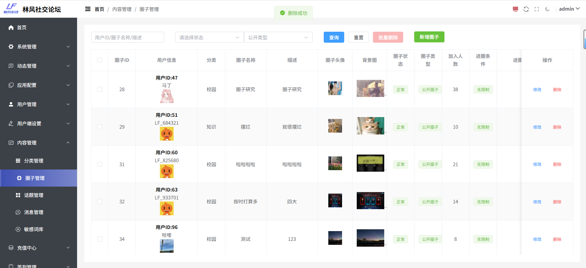
Task: Click the 用户管理 person icon
Action: click(11, 104)
